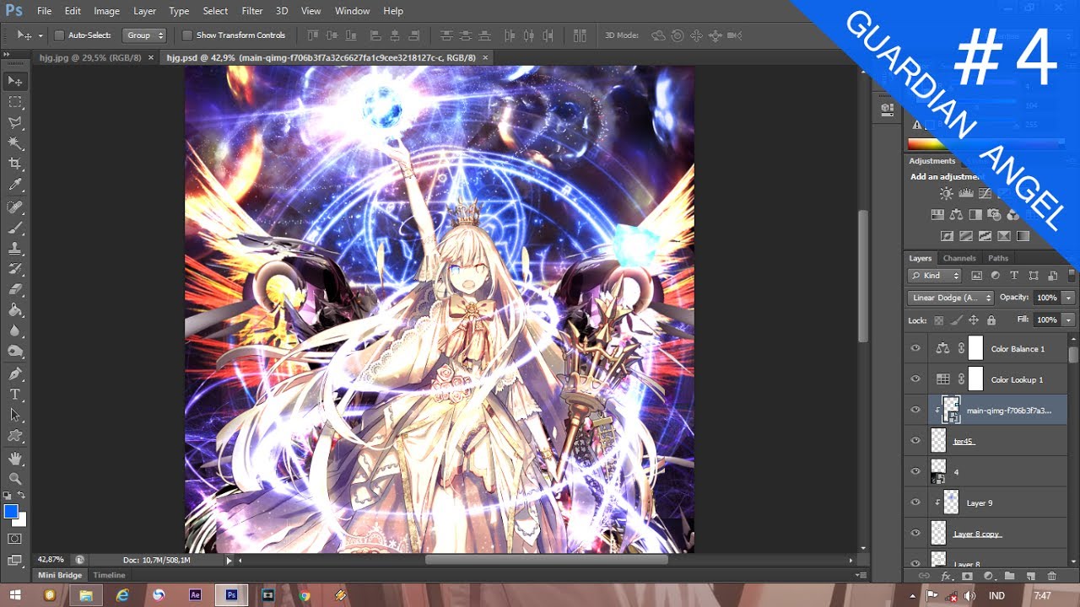Switch to the Channels tab

tap(959, 258)
